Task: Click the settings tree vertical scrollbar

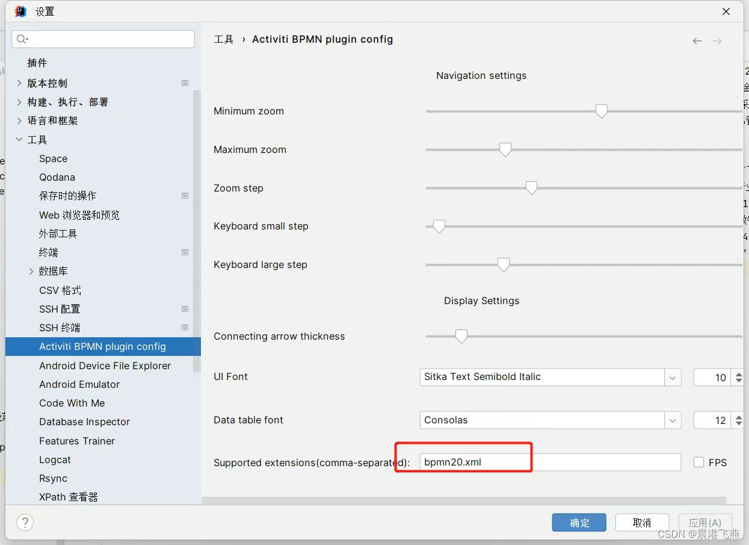Action: click(x=196, y=231)
